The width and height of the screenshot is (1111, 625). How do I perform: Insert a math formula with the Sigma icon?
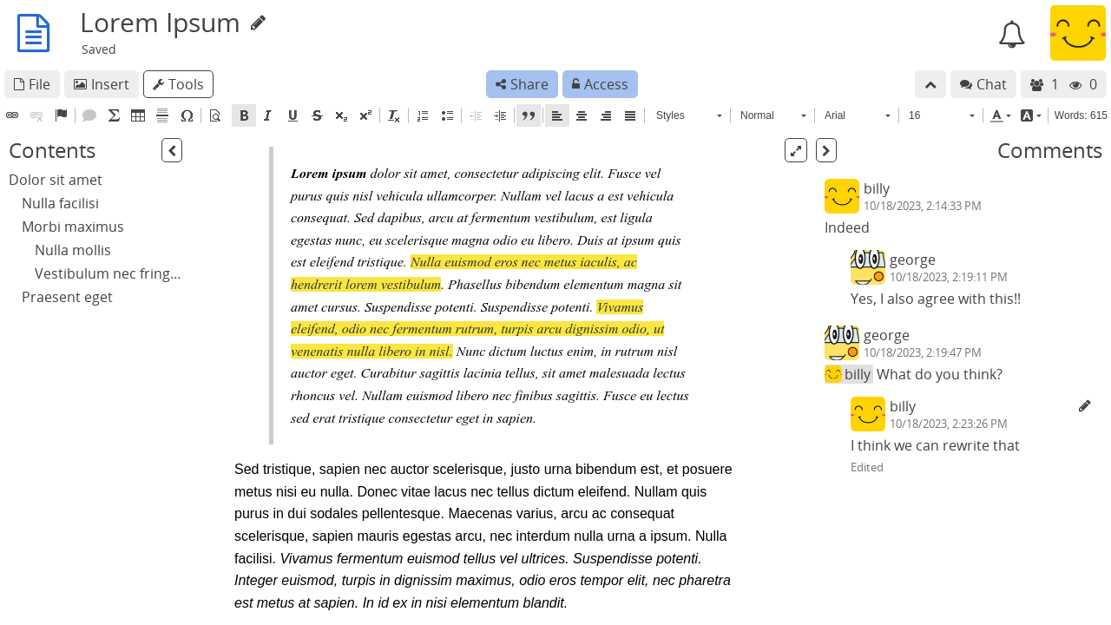pyautogui.click(x=112, y=115)
